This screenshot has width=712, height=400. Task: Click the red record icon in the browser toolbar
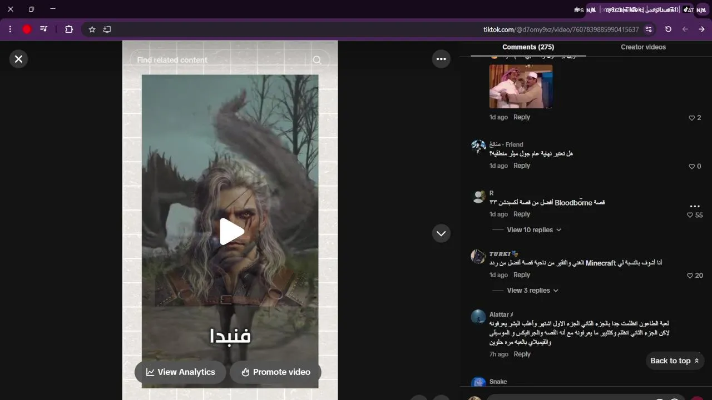point(27,29)
